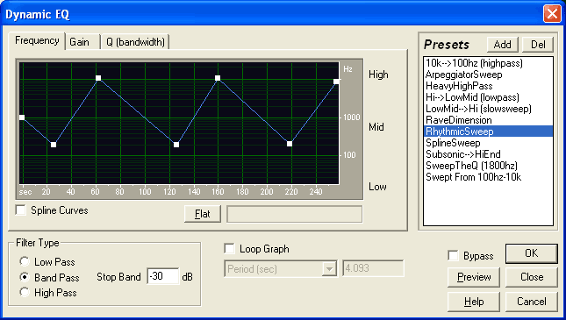Open the Q (bandwidth) tab
566x320 pixels.
135,42
